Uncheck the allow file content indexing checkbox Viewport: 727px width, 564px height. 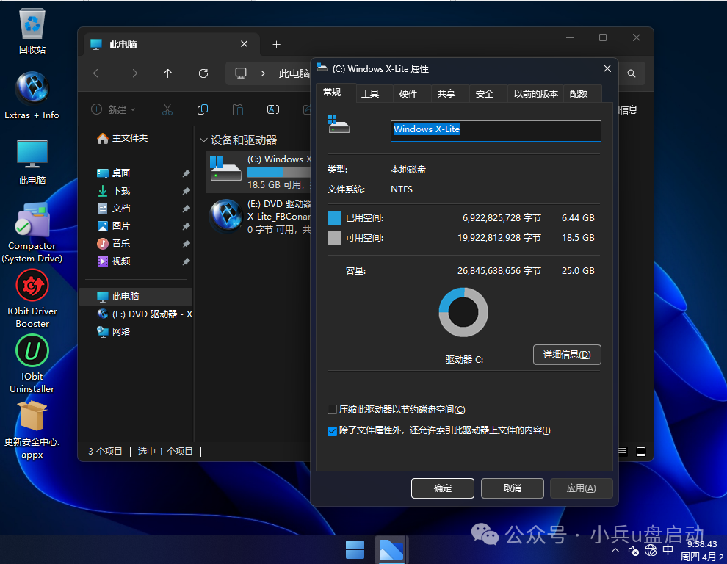333,430
